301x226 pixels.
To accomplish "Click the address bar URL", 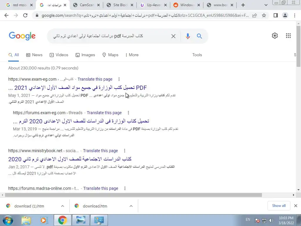I will click(x=145, y=15).
